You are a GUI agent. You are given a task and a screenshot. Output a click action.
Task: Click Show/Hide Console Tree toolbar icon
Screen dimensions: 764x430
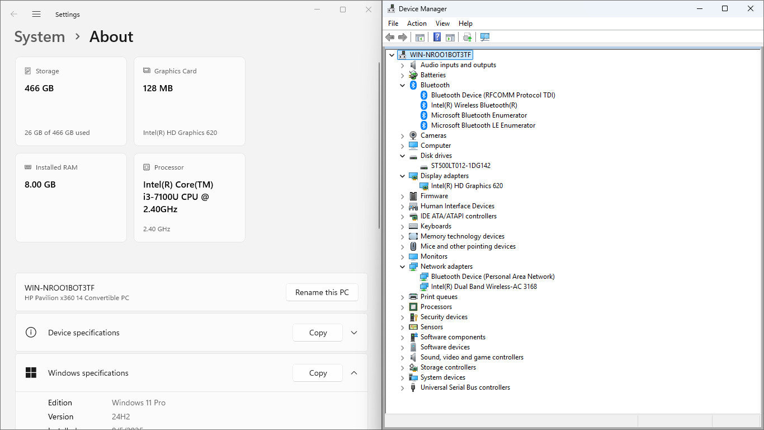point(419,37)
